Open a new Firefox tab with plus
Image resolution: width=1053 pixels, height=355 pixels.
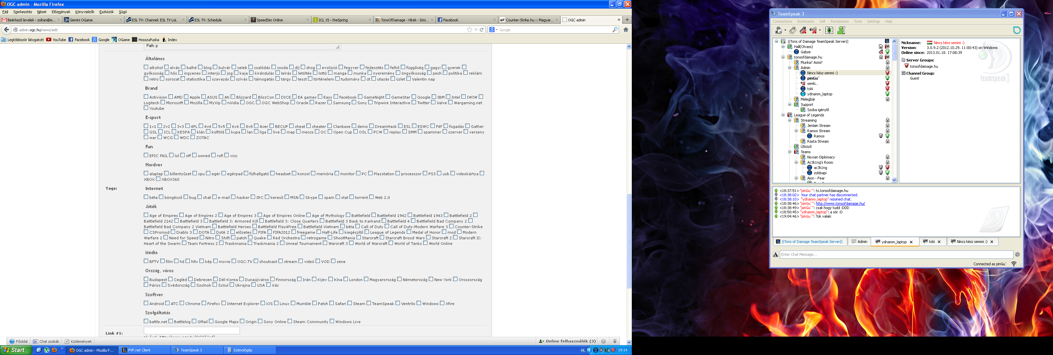[x=627, y=20]
